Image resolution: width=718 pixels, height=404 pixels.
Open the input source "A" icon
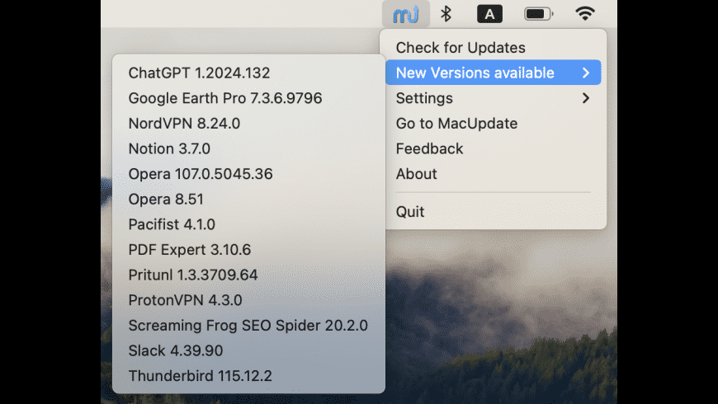[489, 14]
